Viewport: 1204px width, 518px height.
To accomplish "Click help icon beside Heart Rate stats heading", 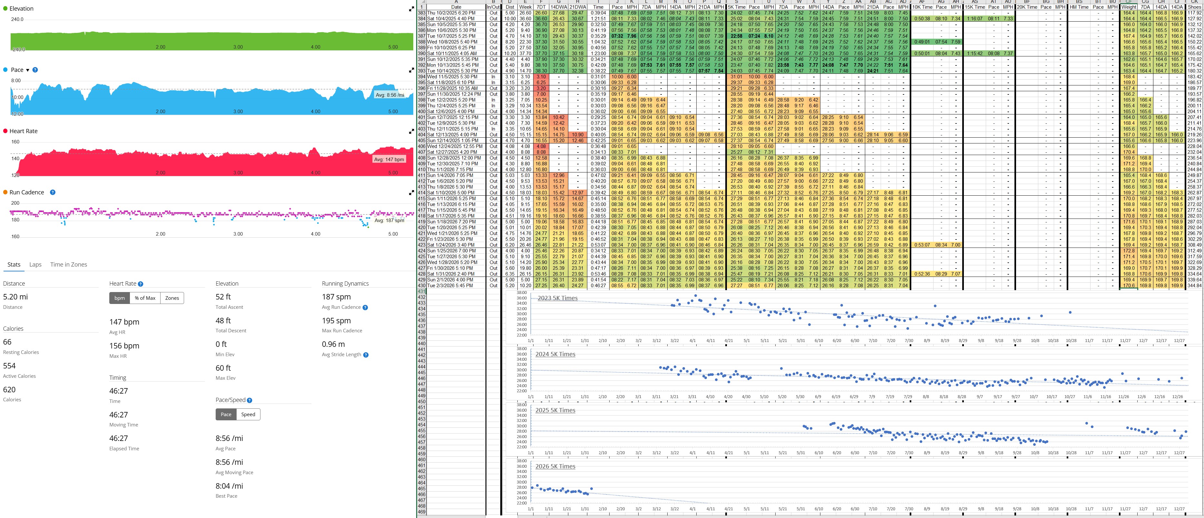I will (141, 284).
